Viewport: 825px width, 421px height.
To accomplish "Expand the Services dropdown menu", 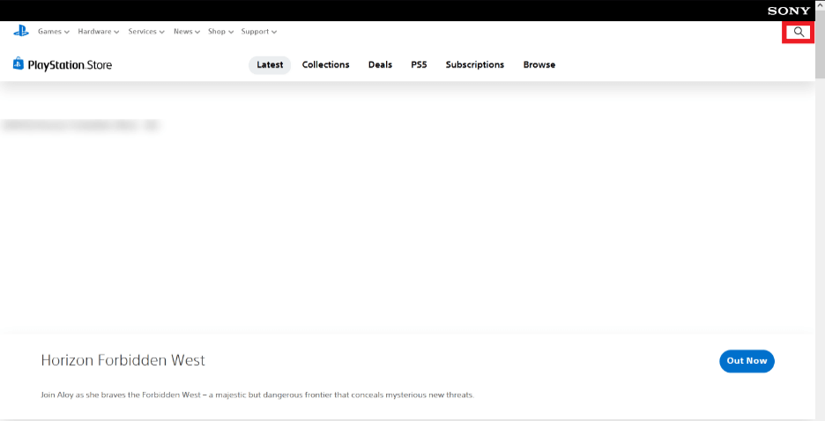I will 146,32.
